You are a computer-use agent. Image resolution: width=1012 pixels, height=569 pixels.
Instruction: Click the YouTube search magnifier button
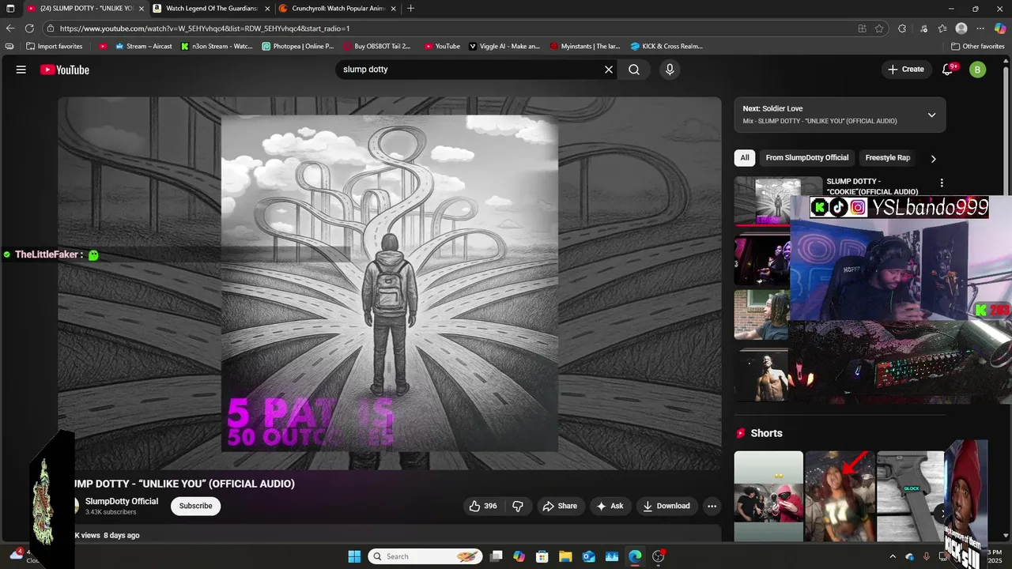tap(634, 70)
